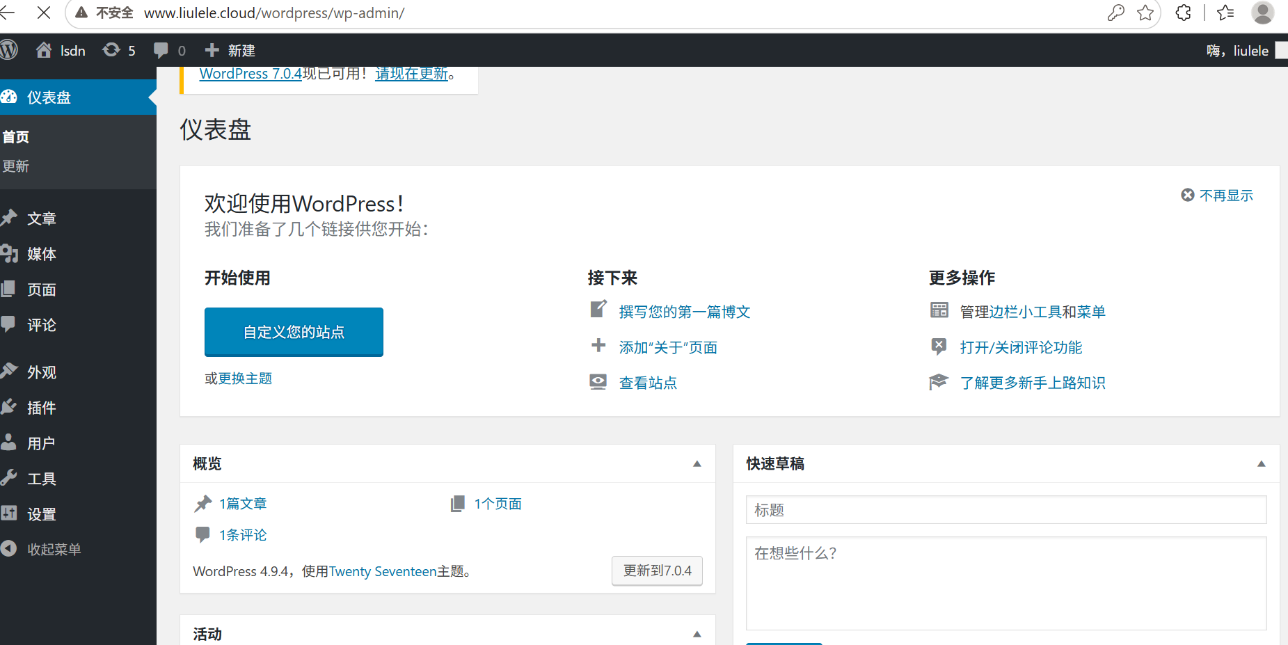Image resolution: width=1288 pixels, height=645 pixels.
Task: Open the 1个页面 link
Action: point(498,504)
